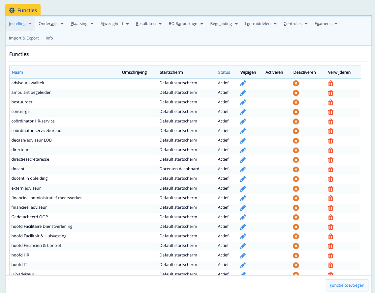Click the Verwijderen column header

(339, 72)
